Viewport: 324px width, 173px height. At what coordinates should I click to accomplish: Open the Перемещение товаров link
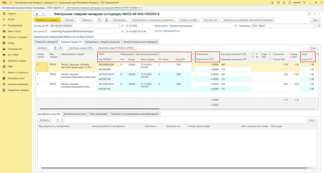pyautogui.click(x=64, y=37)
